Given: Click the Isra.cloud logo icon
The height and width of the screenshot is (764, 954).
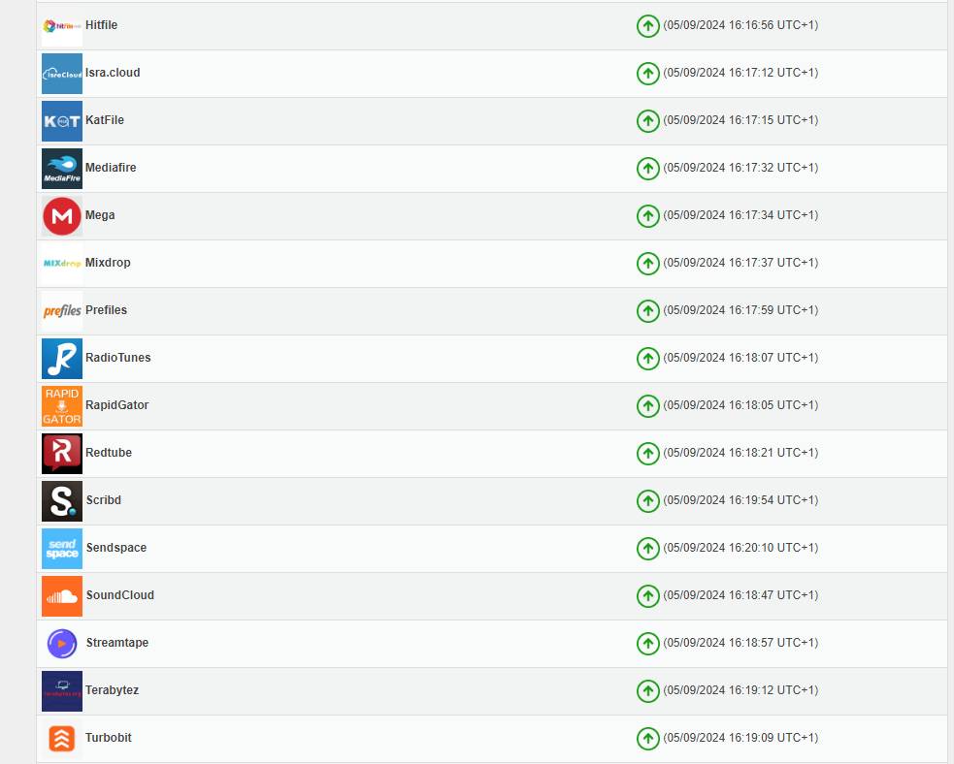Looking at the screenshot, I should click(62, 74).
